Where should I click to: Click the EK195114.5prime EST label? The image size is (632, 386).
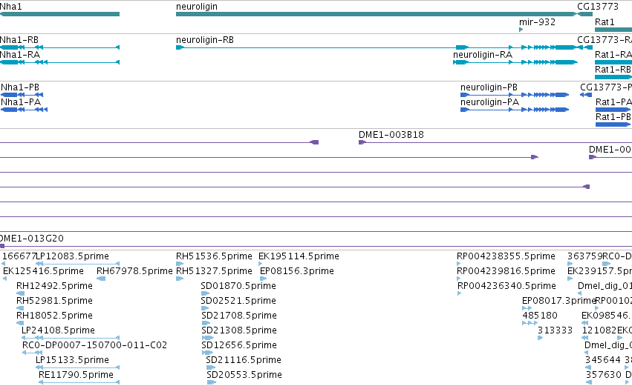pyautogui.click(x=299, y=256)
